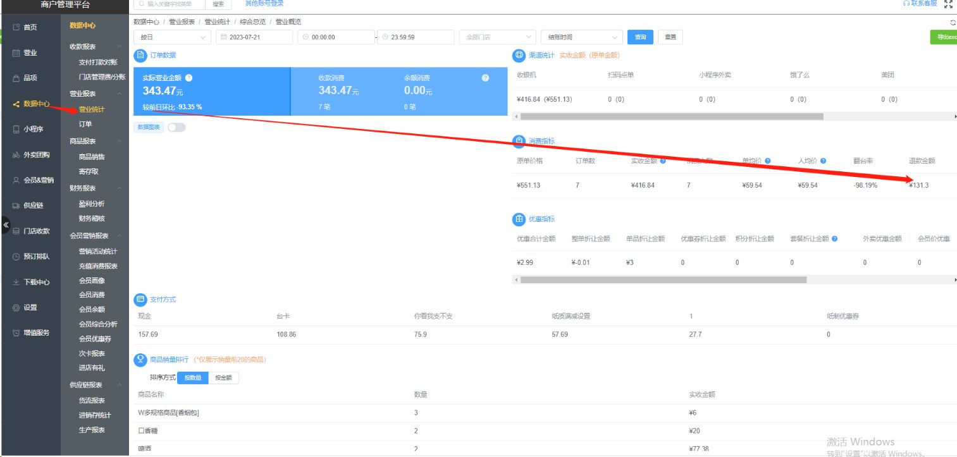Click the start time field 00:00:00
Screen dimensions: 957x457
pos(336,37)
